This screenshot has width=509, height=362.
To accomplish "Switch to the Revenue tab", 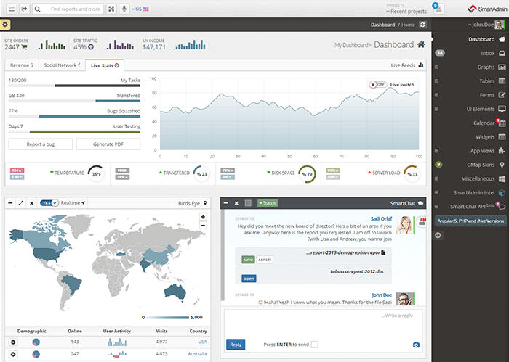I will 21,65.
